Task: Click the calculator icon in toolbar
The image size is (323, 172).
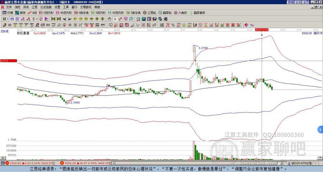Action: click(x=144, y=19)
